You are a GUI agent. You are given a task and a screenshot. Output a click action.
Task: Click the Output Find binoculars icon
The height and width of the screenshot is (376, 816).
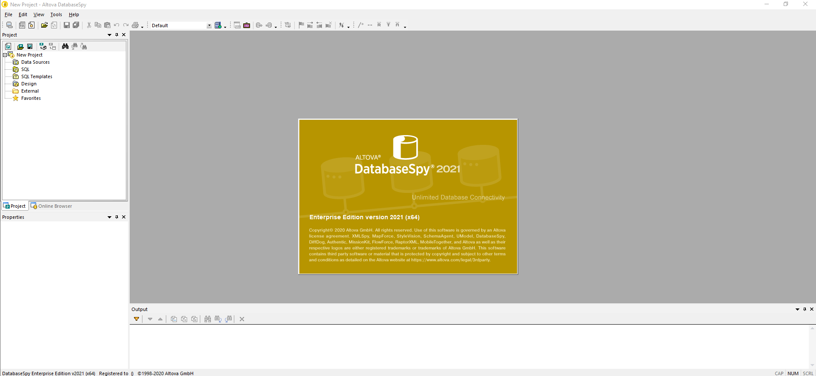[x=208, y=319]
